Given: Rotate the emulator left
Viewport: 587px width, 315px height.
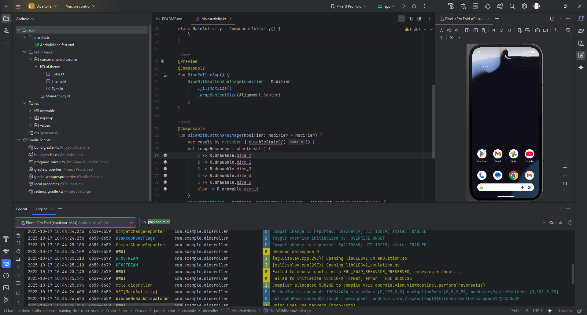Looking at the screenshot, I should [x=467, y=30].
